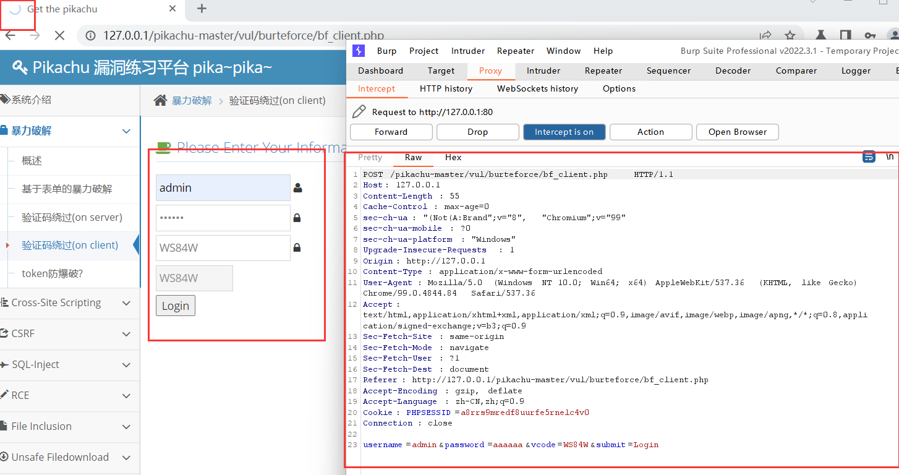Image resolution: width=899 pixels, height=475 pixels.
Task: Toggle show non-printable characters \n button
Action: pyautogui.click(x=890, y=156)
